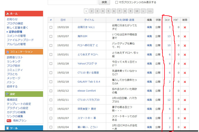Check the CT110 老いる高官 row checkbox
Screen dimensions: 199x132
51,73
